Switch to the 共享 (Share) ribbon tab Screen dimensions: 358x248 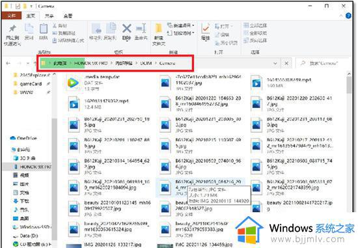(49, 16)
